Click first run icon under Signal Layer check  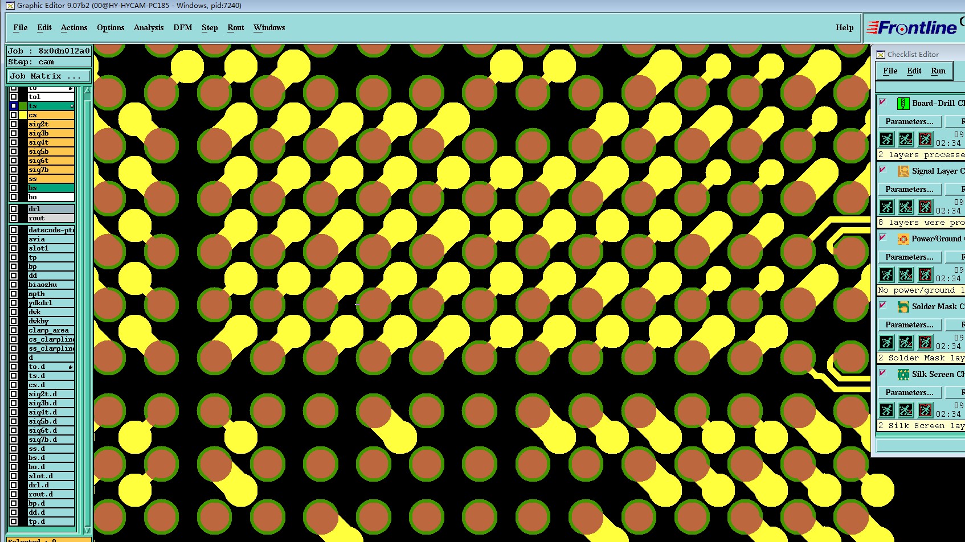point(887,206)
